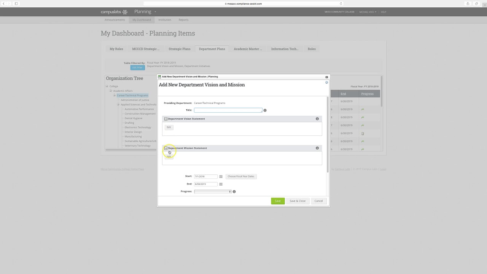Collapse the Department Vision Statement section
This screenshot has height=274, width=487.
(166, 119)
